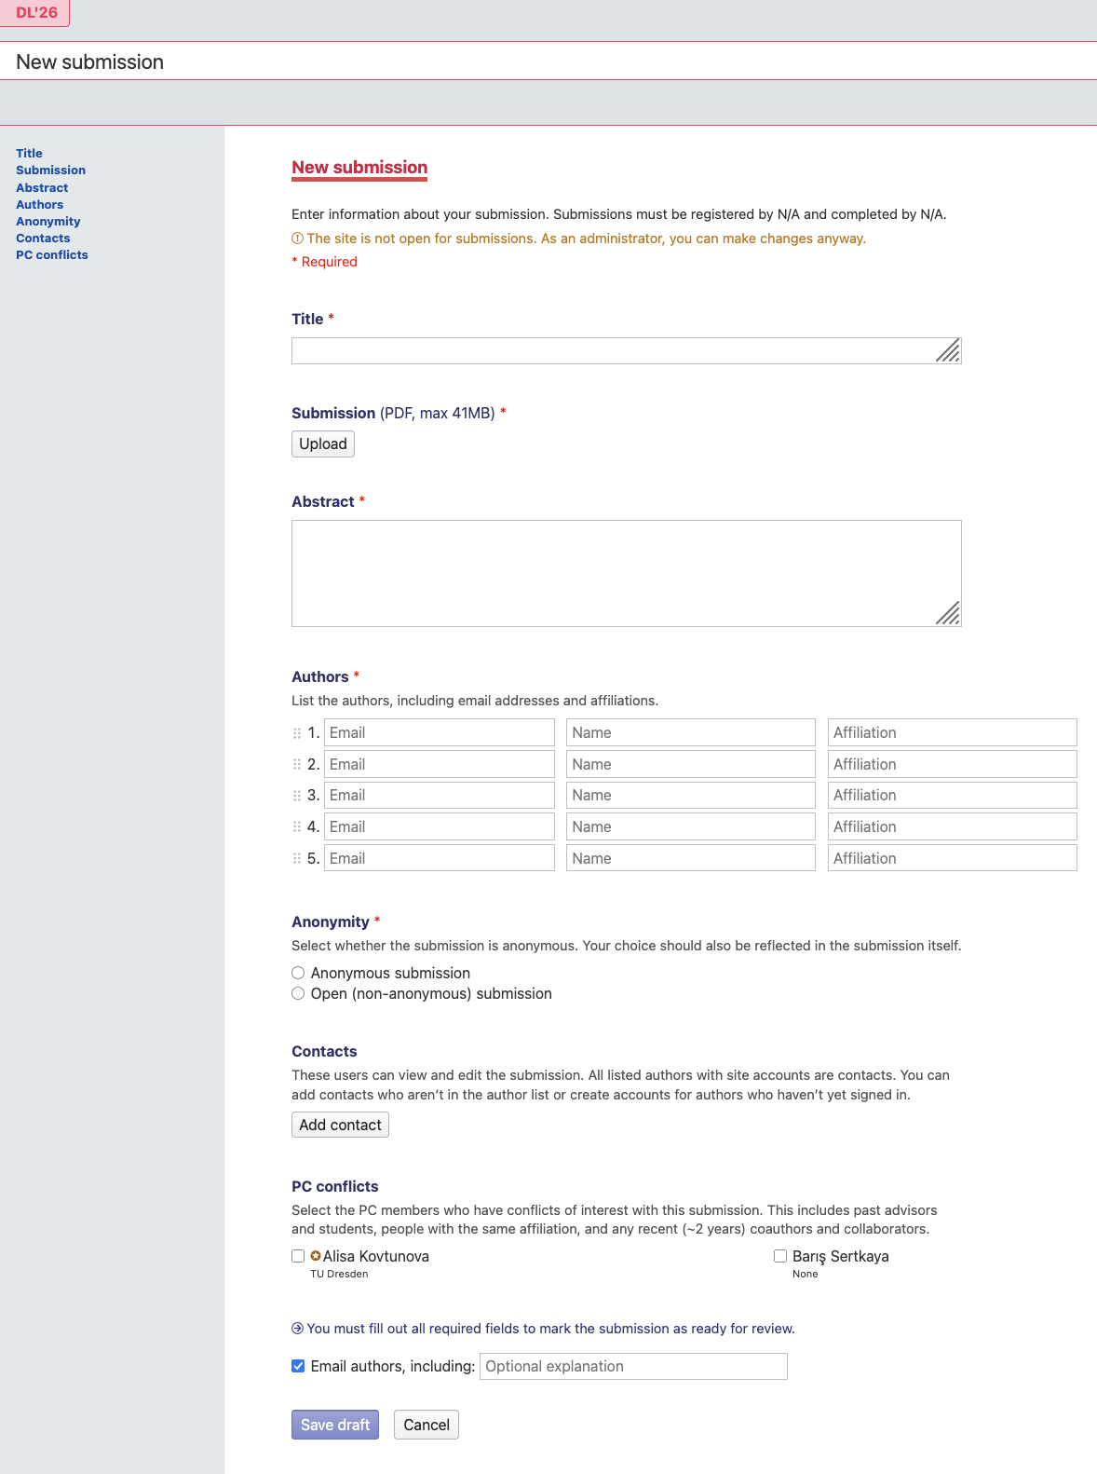Click drag handle for author row 1

pos(297,733)
